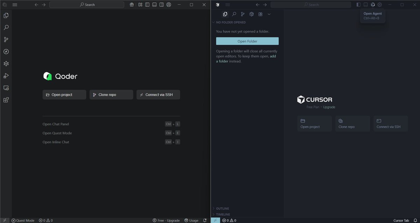Click the notification bell in Qoder's status bar
The width and height of the screenshot is (420, 223).
(205, 221)
